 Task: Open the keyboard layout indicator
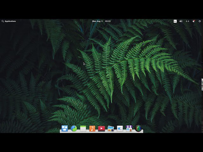[175, 21]
